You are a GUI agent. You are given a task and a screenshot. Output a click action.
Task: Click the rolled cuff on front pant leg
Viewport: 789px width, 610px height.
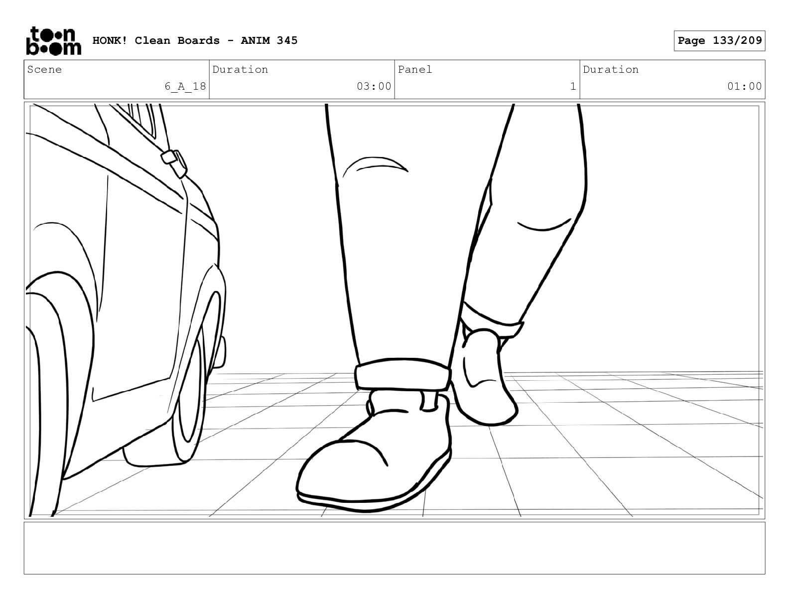[402, 374]
